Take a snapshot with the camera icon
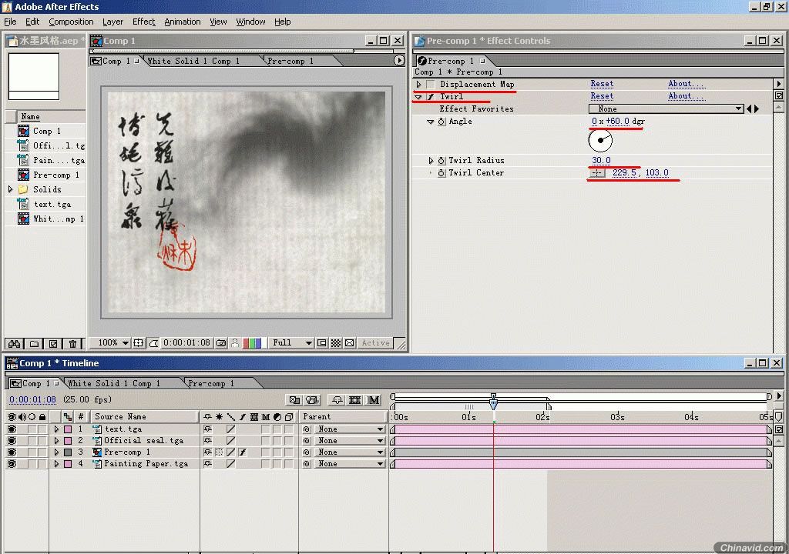Image resolution: width=789 pixels, height=554 pixels. click(x=221, y=343)
